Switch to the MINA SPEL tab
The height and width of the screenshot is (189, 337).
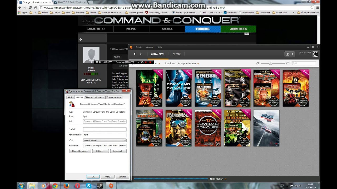click(158, 54)
